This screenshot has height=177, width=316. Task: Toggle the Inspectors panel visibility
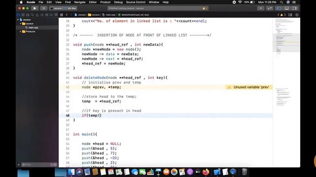[294, 8]
